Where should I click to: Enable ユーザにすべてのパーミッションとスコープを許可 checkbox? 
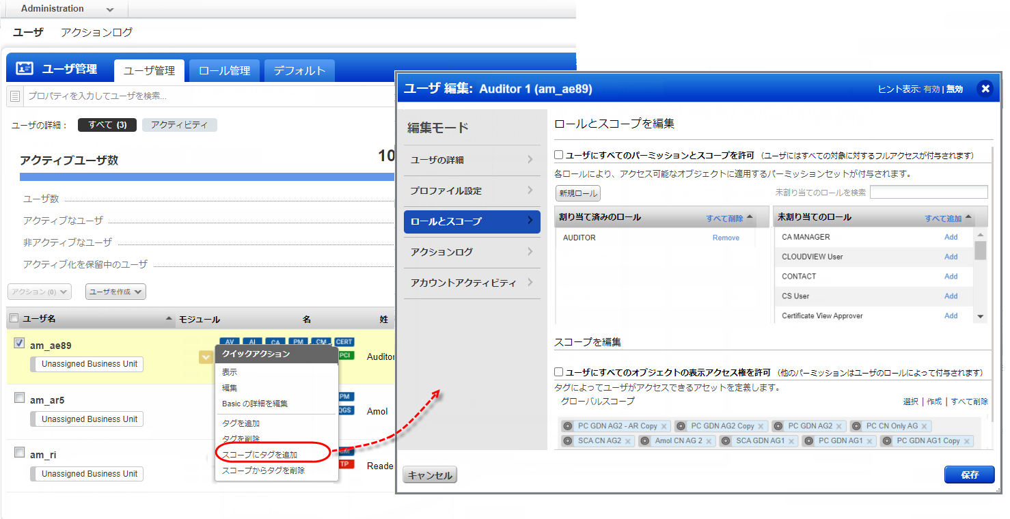pos(559,155)
